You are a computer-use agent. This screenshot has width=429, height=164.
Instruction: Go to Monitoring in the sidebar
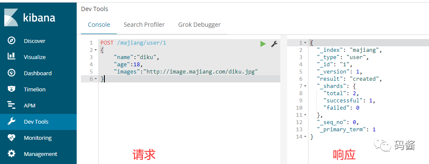coord(38,138)
